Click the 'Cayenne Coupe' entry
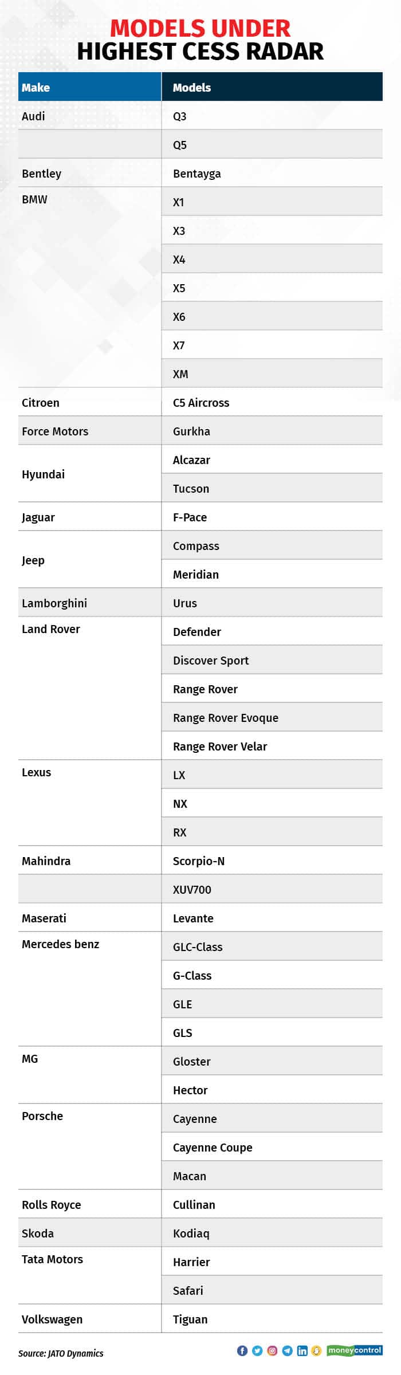This screenshot has height=1375, width=401. tap(213, 1148)
